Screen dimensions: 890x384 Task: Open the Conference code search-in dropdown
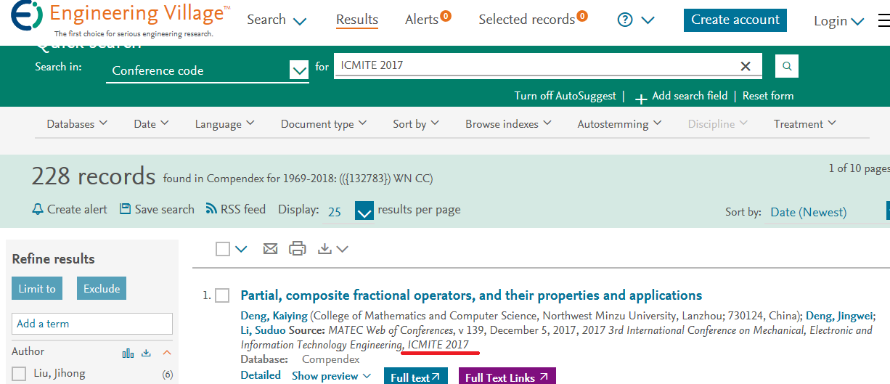pos(299,70)
